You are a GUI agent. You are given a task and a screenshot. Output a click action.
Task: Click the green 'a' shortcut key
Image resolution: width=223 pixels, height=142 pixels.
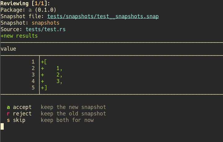(8, 107)
